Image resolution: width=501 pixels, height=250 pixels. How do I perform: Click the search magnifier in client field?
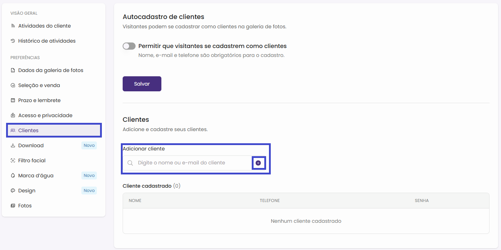pyautogui.click(x=130, y=163)
